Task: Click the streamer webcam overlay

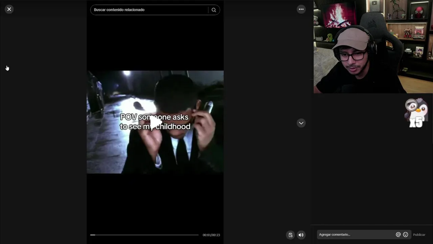Action: [x=373, y=46]
